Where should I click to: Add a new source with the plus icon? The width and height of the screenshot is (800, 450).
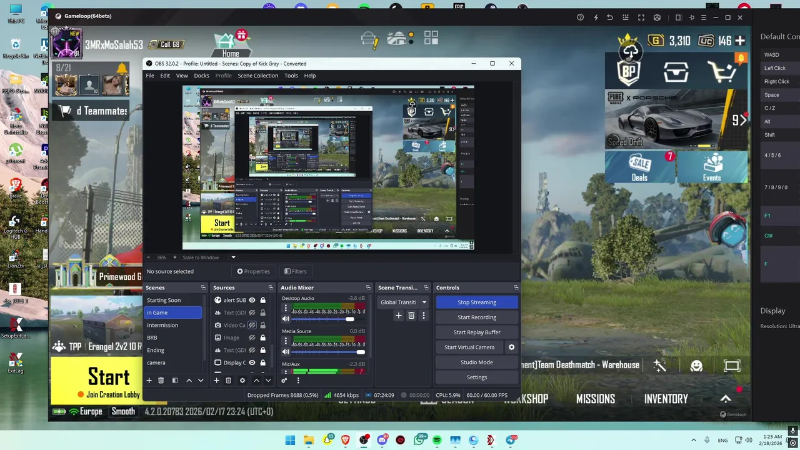coord(216,380)
